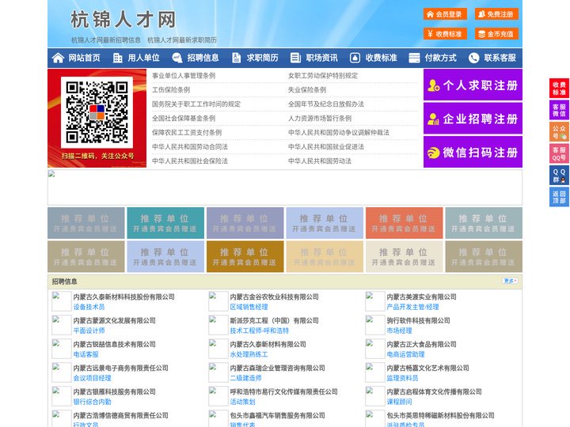This screenshot has width=570, height=427.
Task: Click 杭锦人才网最新求职简历 header link
Action: click(182, 40)
